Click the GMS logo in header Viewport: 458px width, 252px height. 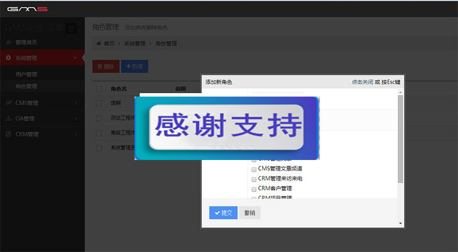pyautogui.click(x=27, y=9)
